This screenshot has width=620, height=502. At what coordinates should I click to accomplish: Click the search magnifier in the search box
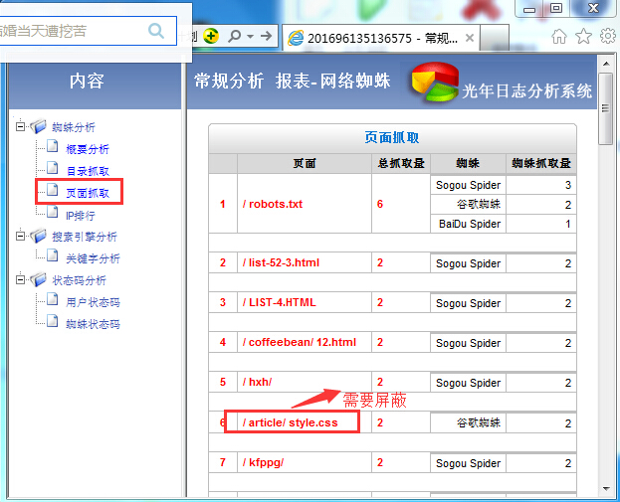tap(156, 31)
